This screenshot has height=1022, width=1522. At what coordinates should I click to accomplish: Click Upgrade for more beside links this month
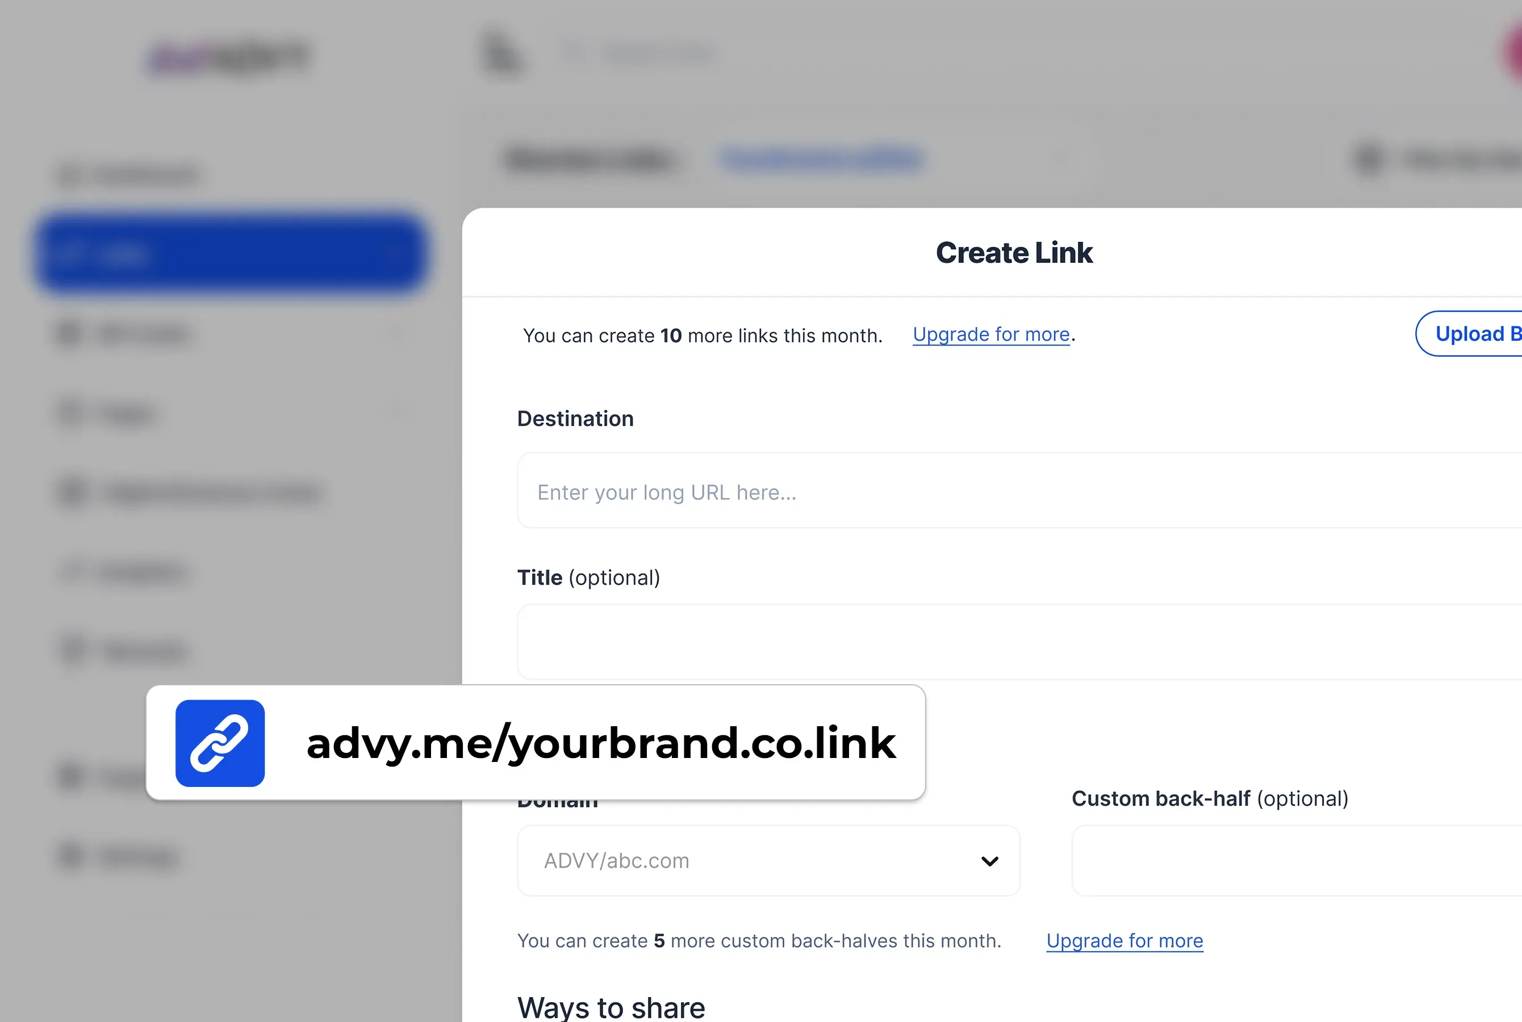(991, 334)
